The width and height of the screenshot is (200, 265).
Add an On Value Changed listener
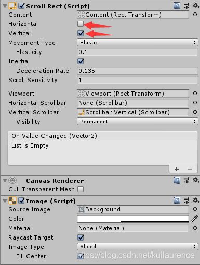pos(177,169)
